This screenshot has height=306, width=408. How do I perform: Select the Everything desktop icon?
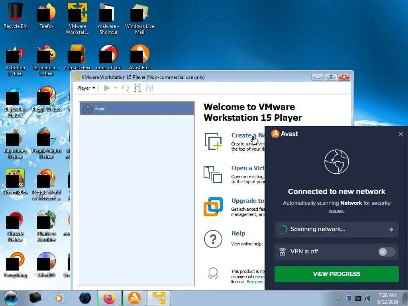[16, 265]
